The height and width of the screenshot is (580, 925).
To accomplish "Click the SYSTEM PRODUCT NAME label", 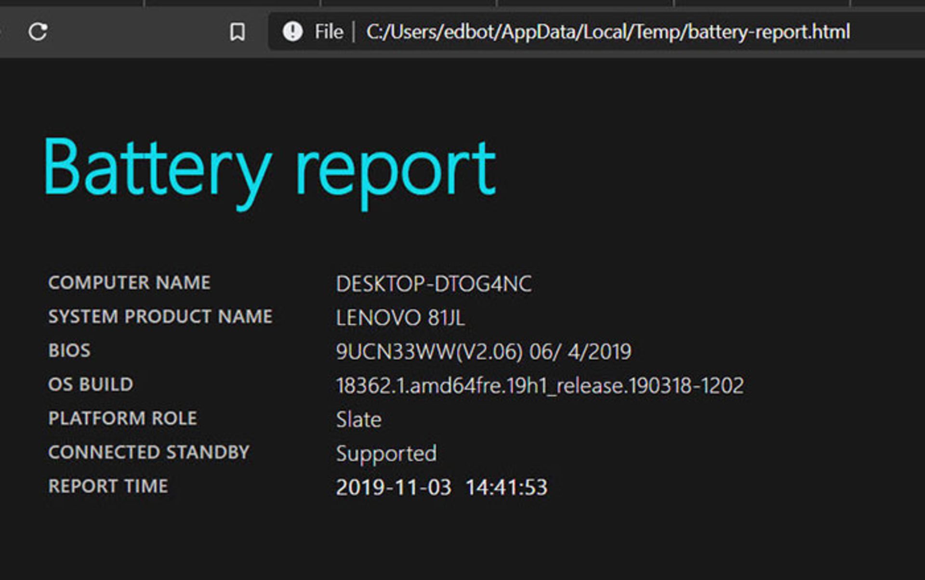I will pos(160,316).
